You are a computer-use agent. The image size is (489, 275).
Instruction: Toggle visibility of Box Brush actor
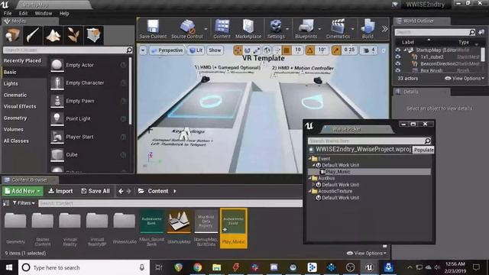click(x=398, y=70)
